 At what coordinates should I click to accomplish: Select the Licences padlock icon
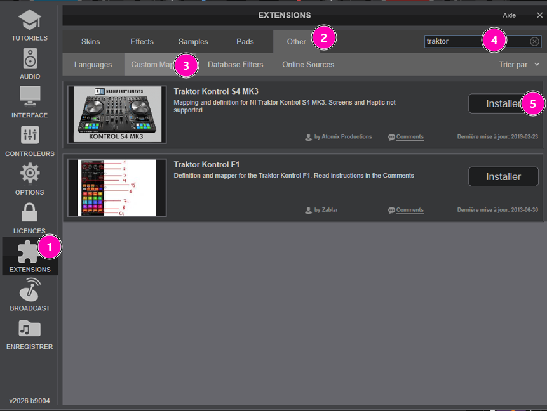click(x=29, y=212)
